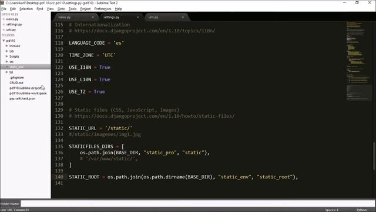Open the CRUD.md file
The image size is (376, 212).
pyautogui.click(x=16, y=82)
